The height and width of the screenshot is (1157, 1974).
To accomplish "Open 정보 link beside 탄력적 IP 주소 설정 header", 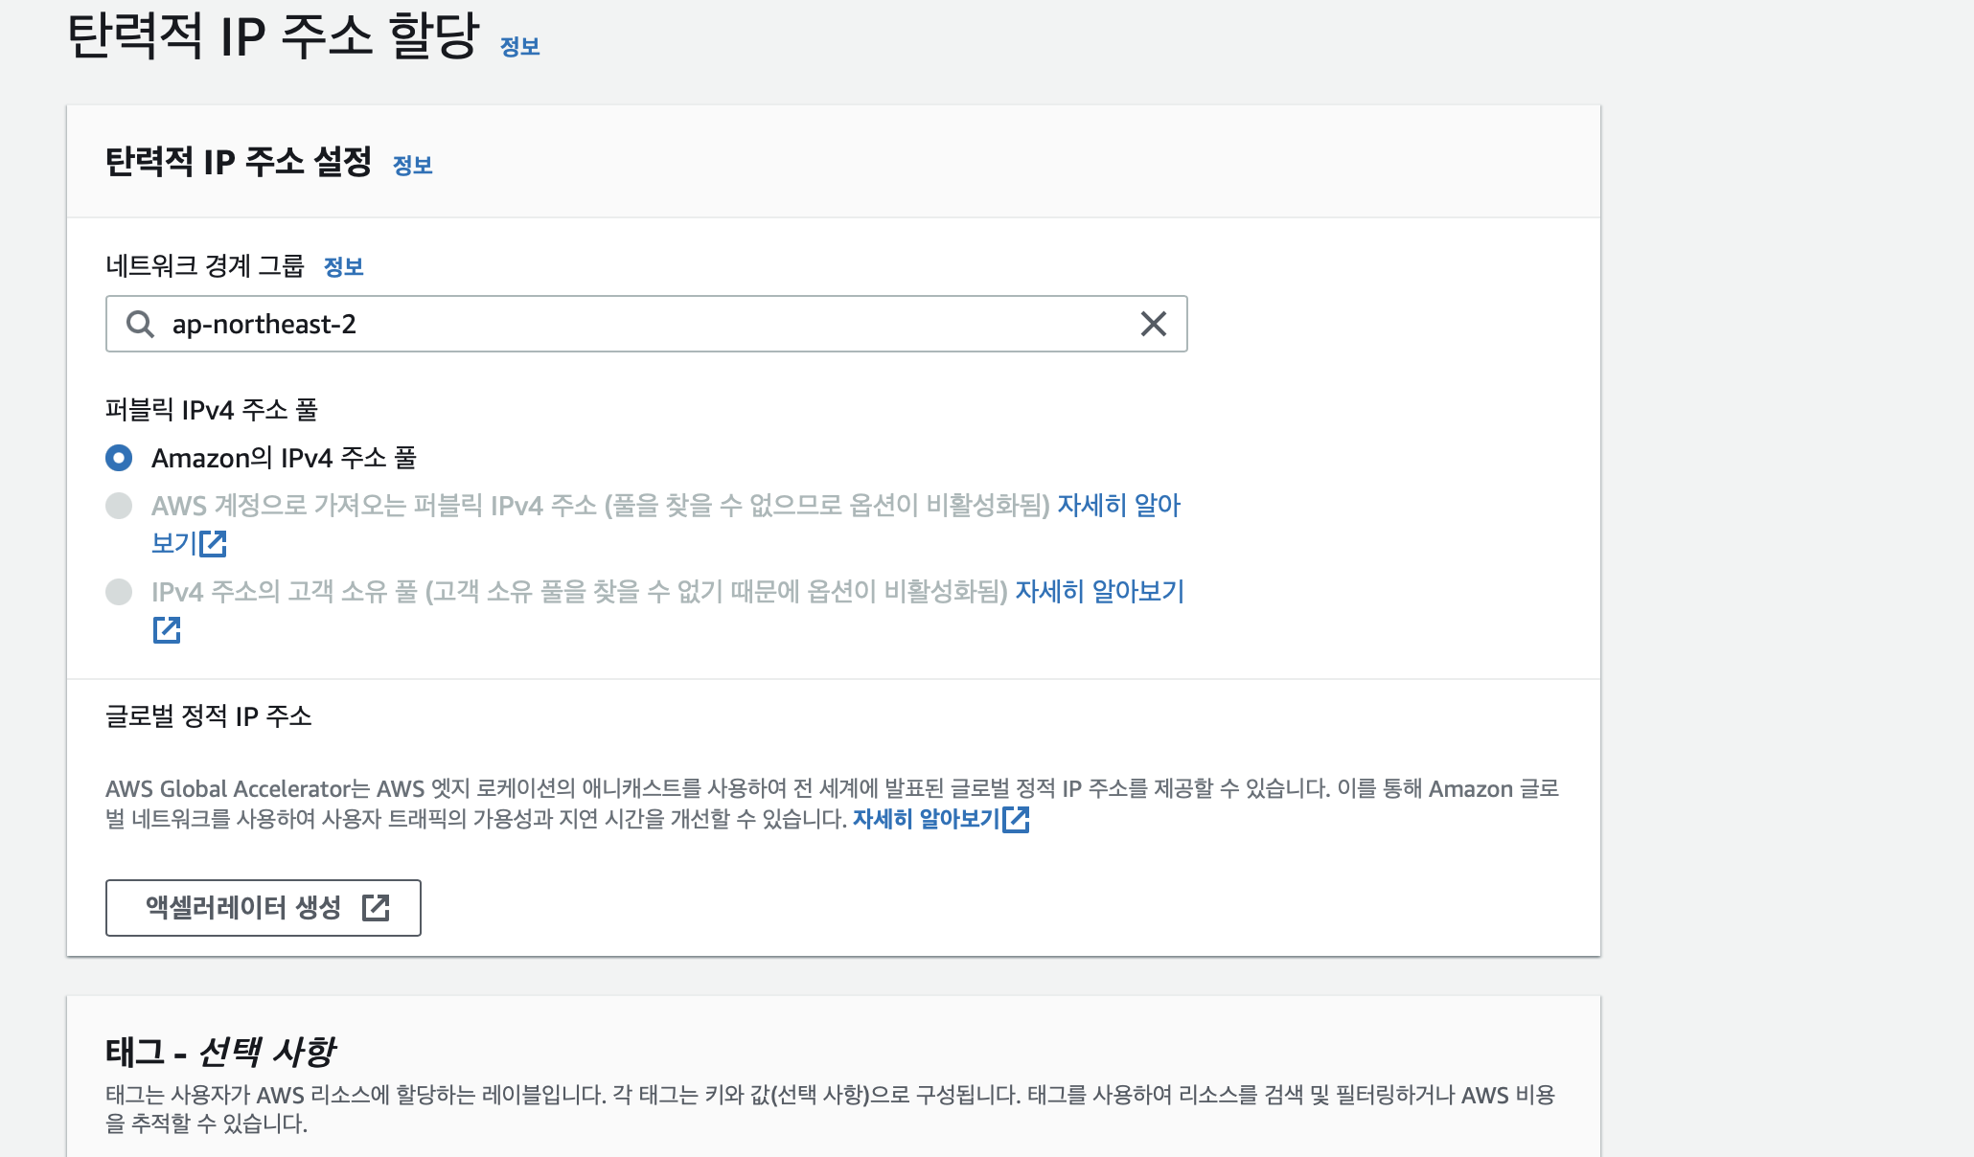I will [x=412, y=166].
